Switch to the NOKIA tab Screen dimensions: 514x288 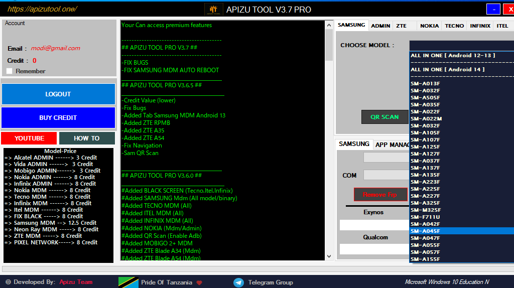430,26
